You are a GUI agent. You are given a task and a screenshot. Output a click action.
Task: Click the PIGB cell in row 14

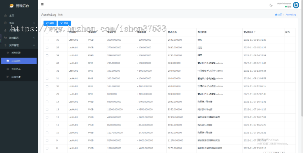(91, 102)
